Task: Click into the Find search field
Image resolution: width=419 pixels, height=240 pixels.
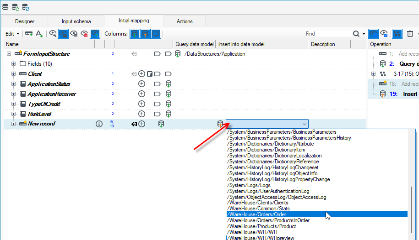Action: (327, 34)
